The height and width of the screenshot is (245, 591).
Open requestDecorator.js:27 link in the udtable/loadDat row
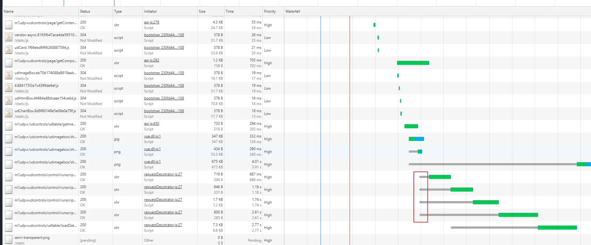163,225
